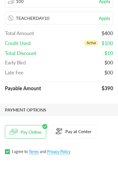Open the Privacy Policy link

click(59, 152)
